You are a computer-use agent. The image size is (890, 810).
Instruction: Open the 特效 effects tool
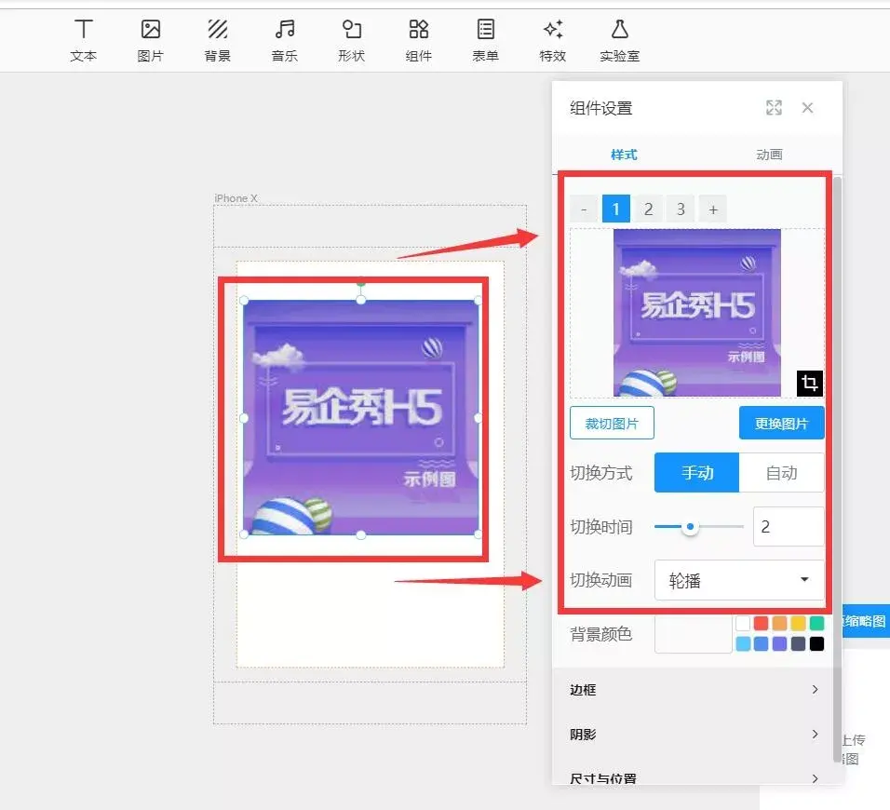tap(552, 40)
